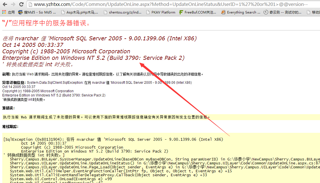Click the "[SqlException (0x80131904)" stack trace line
Screen dimensions: 320x183
pyautogui.click(x=113, y=140)
